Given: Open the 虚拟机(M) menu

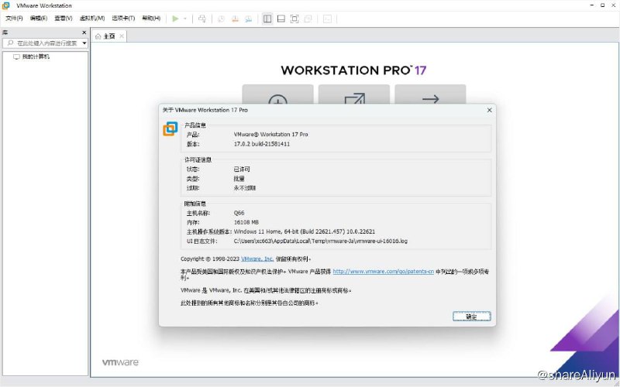Looking at the screenshot, I should point(92,18).
